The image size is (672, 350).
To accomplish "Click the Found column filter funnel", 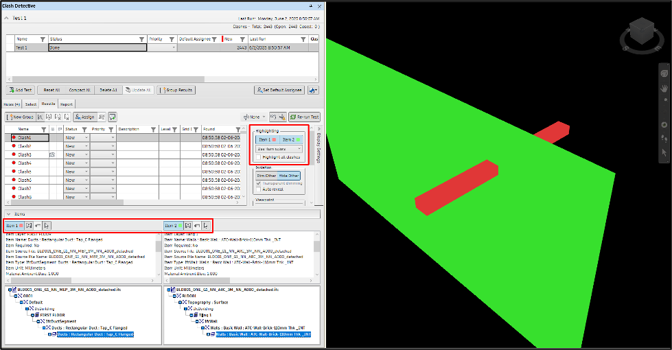I will coord(238,130).
